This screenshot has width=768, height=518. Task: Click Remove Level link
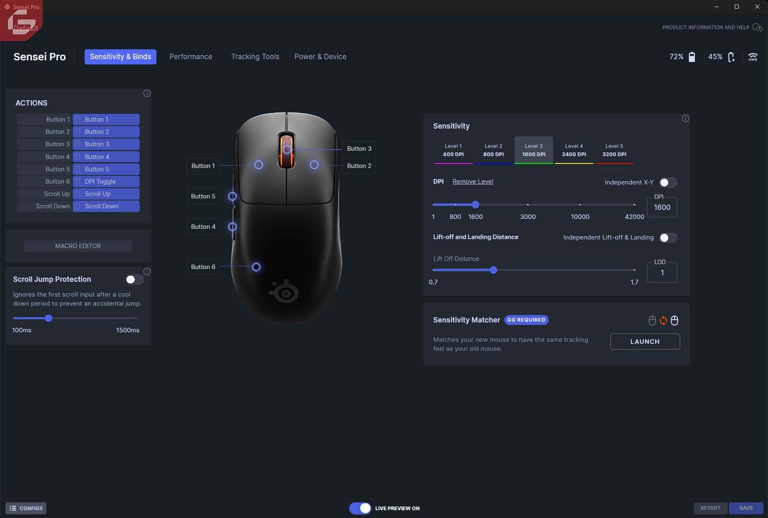click(473, 182)
